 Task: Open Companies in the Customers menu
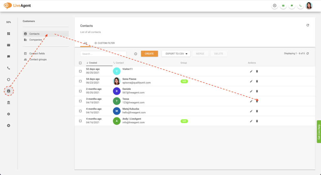tap(35, 40)
